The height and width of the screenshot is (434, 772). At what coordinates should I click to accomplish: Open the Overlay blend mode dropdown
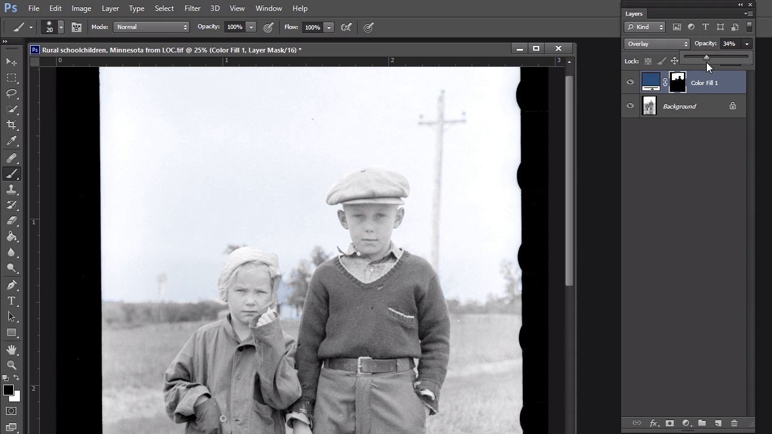click(657, 43)
